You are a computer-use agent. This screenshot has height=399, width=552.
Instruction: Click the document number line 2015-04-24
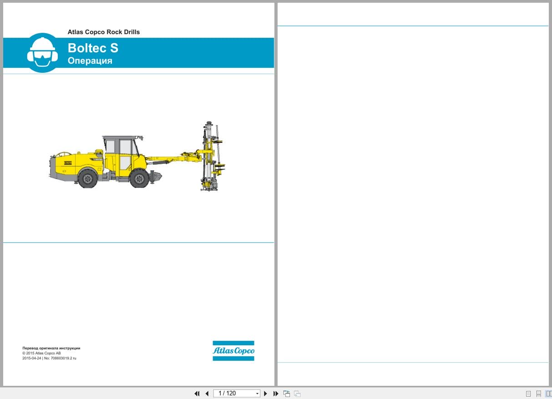50,358
